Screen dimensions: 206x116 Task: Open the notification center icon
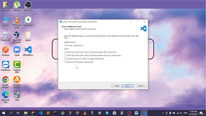(x=201, y=113)
